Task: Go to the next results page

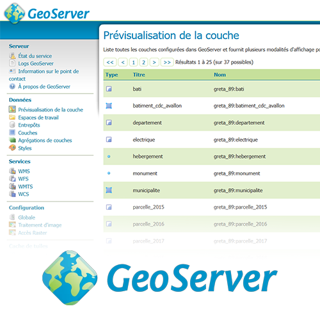Action: [x=154, y=62]
